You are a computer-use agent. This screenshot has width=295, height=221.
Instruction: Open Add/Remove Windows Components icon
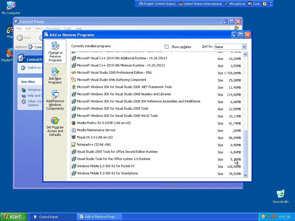tap(55, 100)
